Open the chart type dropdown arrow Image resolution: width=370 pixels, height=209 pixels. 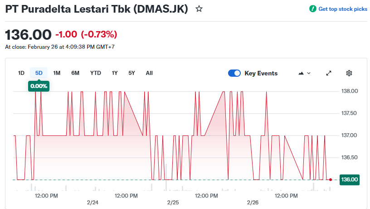coord(309,73)
